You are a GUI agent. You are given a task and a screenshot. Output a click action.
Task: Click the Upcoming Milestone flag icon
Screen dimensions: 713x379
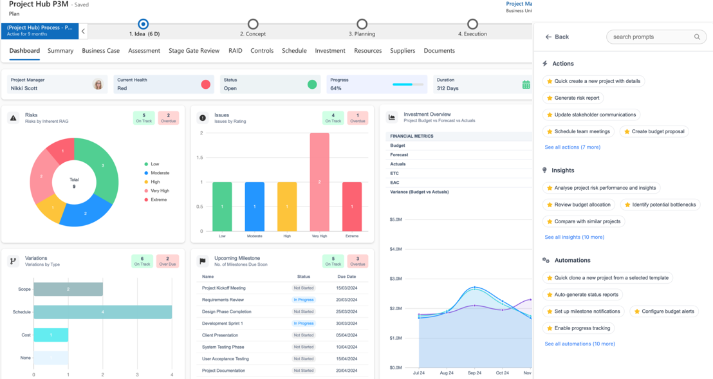(x=203, y=261)
